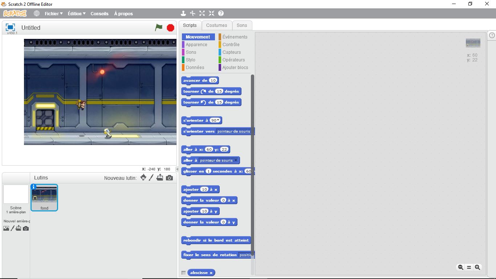
Task: Select the fond sprite thumbnail
Action: [44, 197]
